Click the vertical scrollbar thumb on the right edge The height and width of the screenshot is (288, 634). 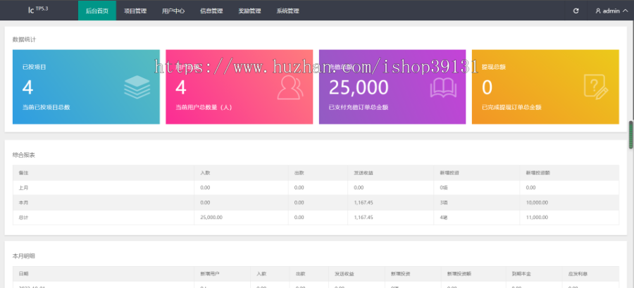[x=630, y=135]
